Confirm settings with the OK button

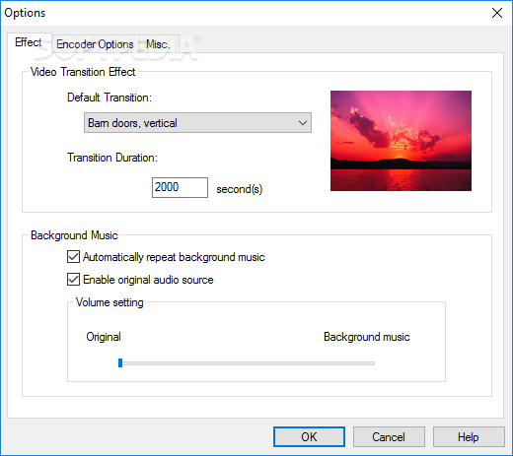309,437
